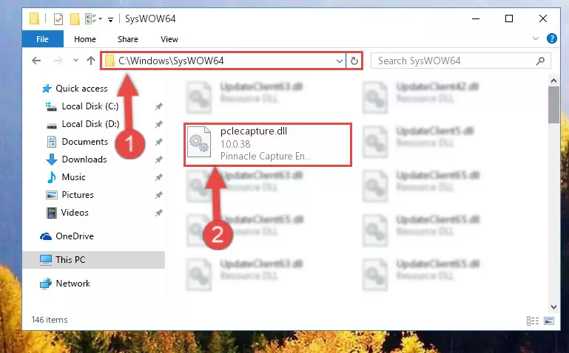This screenshot has width=569, height=353.
Task: Open the recent locations dropdown arrow
Action: 75,61
